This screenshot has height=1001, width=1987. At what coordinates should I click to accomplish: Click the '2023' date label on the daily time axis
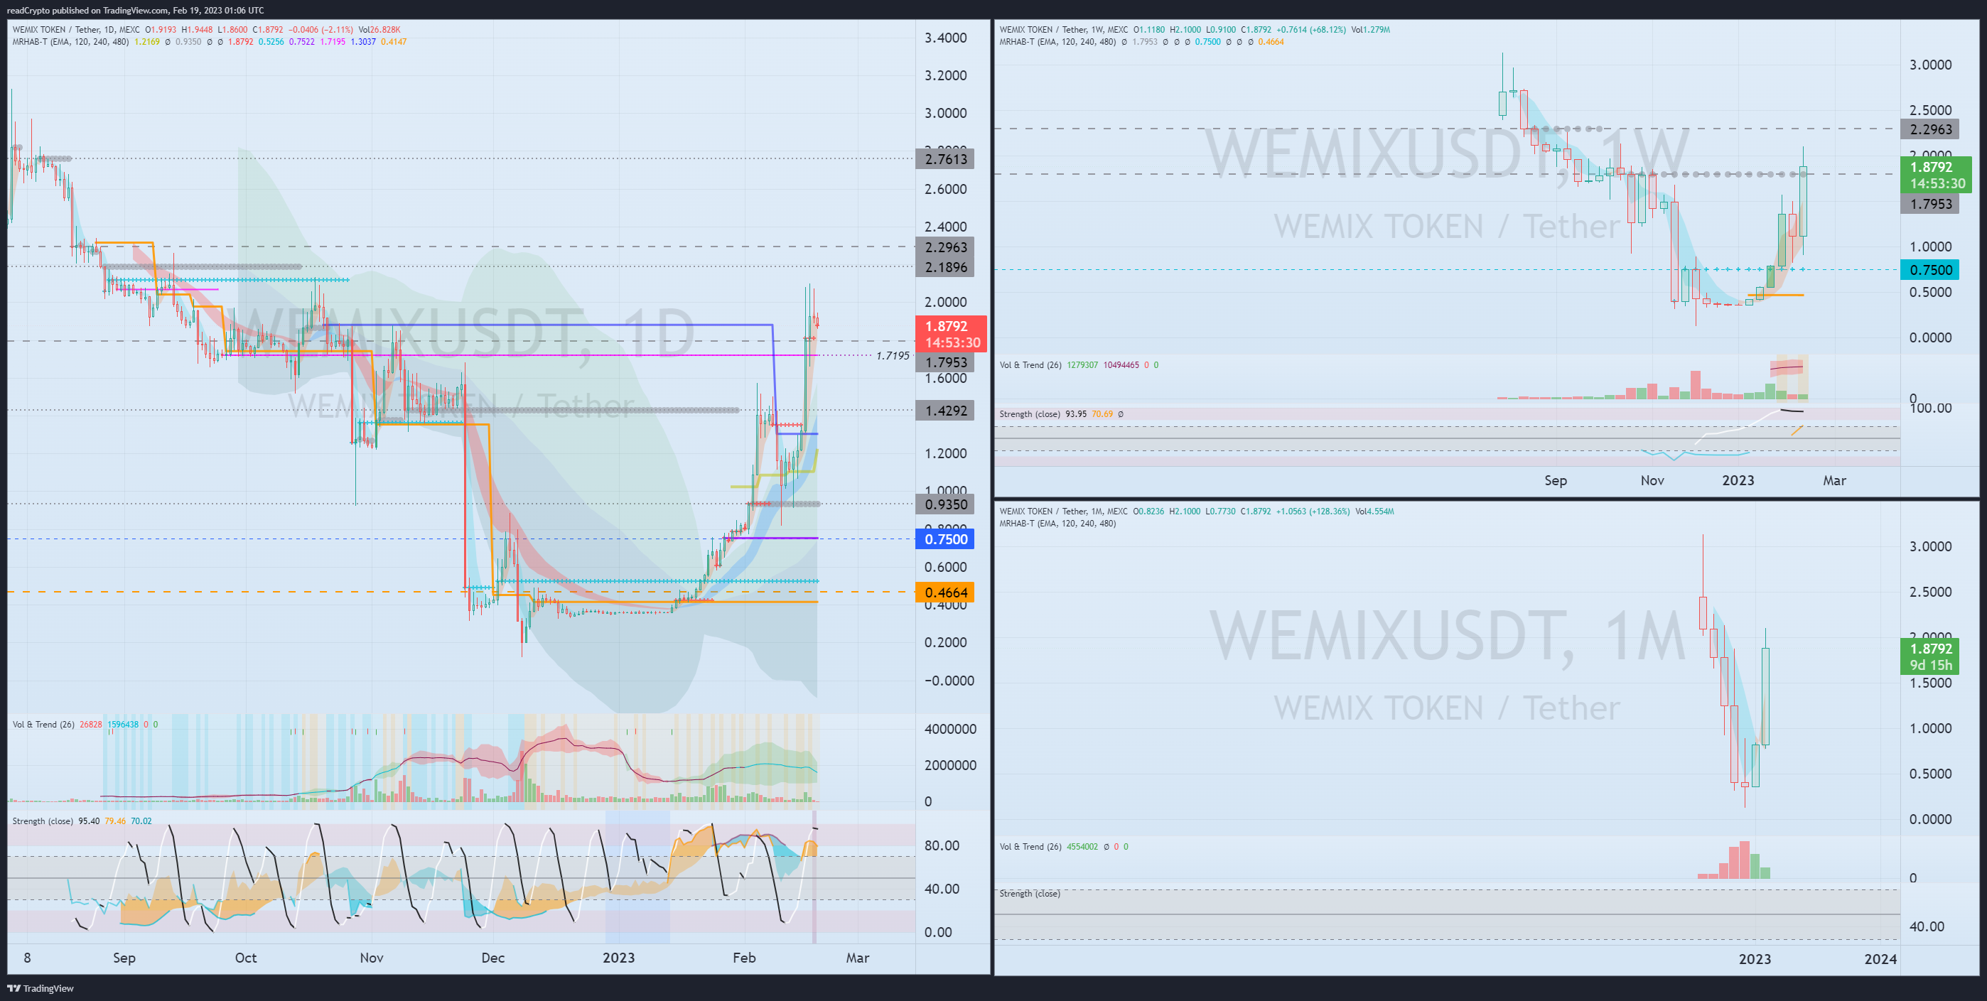click(x=618, y=957)
